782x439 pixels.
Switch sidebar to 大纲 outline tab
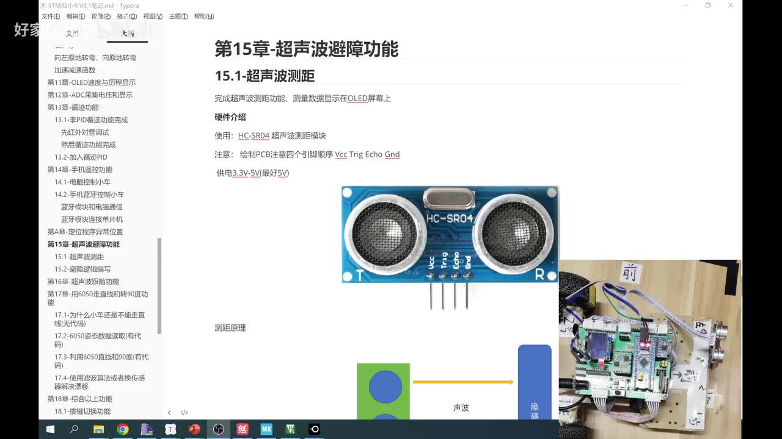pos(127,34)
